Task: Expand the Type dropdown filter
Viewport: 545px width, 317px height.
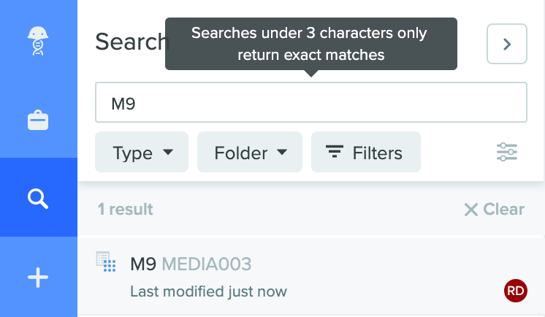Action: tap(142, 152)
